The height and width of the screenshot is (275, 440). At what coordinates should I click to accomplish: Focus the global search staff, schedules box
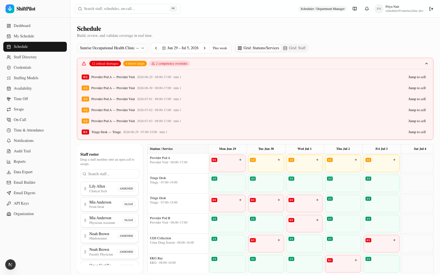[128, 9]
